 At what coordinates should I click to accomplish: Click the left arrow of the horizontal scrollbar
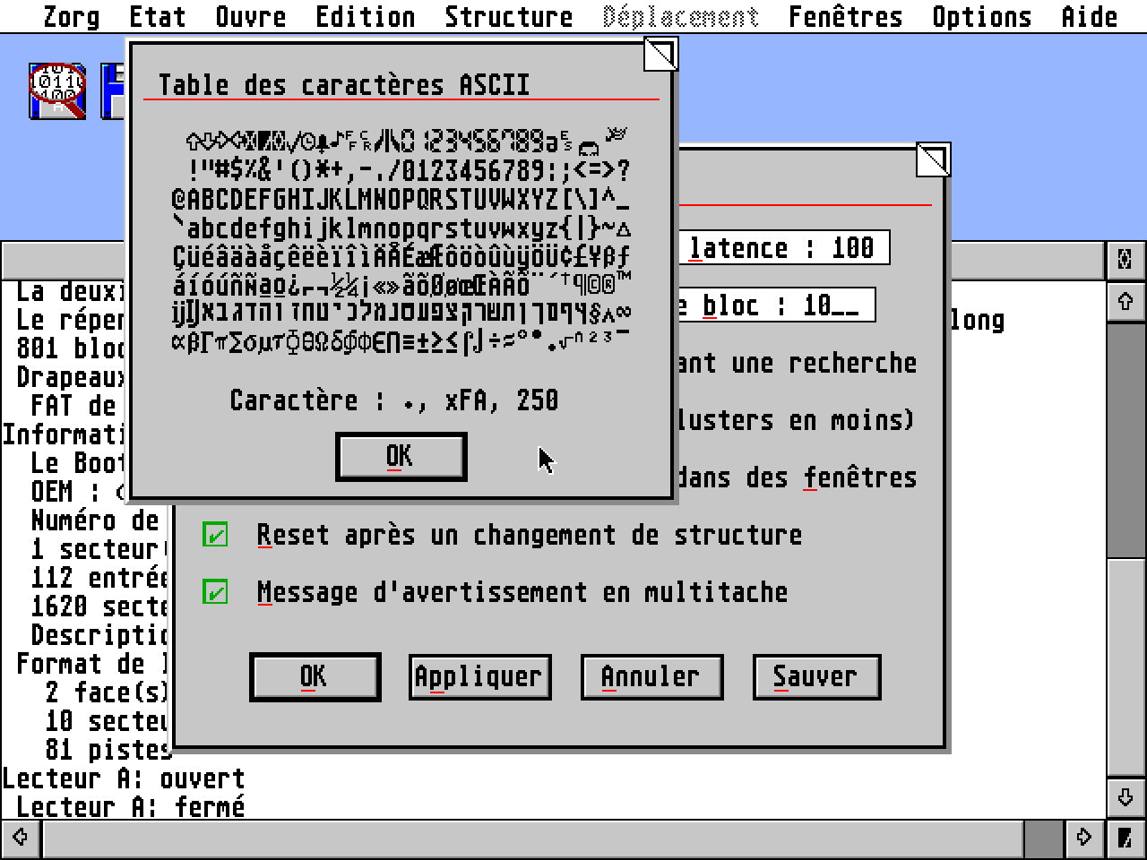pos(18,839)
